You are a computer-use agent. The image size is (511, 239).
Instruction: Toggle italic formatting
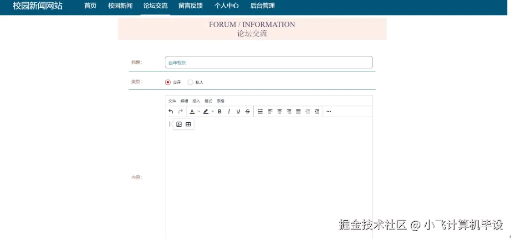[x=229, y=111]
